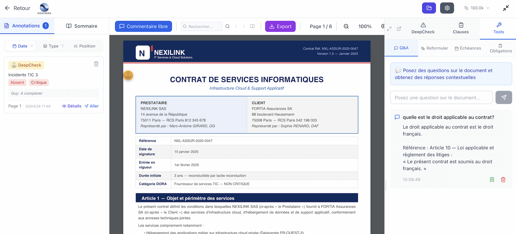
Task: Click the Critique tag
Action: pyautogui.click(x=39, y=83)
